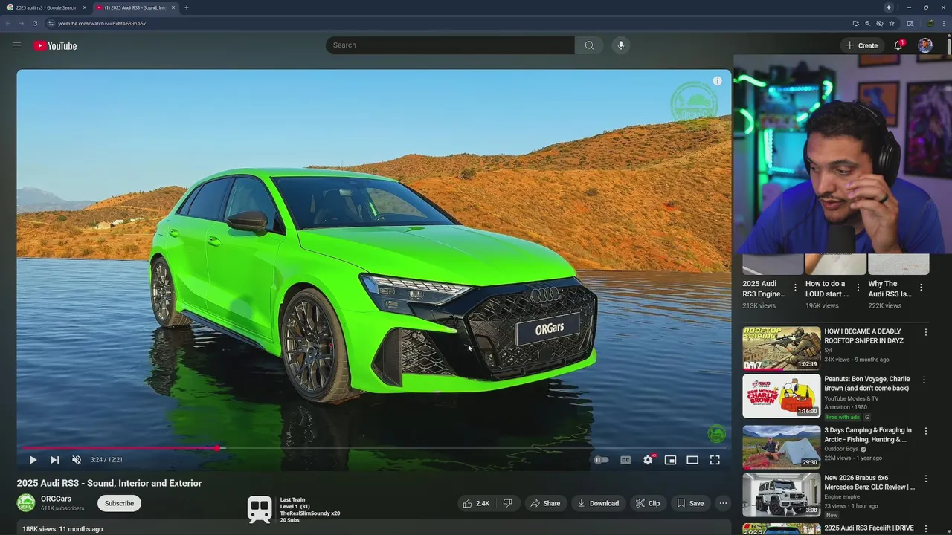Click the Create button
Screen dimensions: 952x535
tap(862, 45)
